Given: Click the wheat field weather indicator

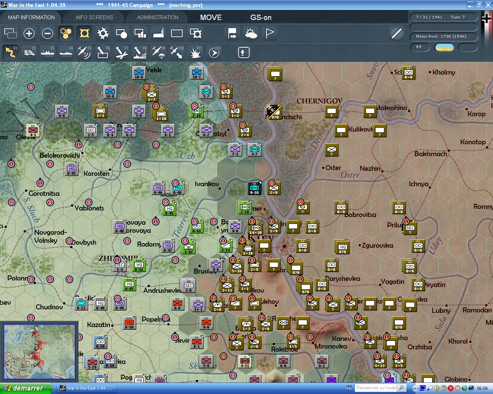Looking at the screenshot, I should pos(444,47).
